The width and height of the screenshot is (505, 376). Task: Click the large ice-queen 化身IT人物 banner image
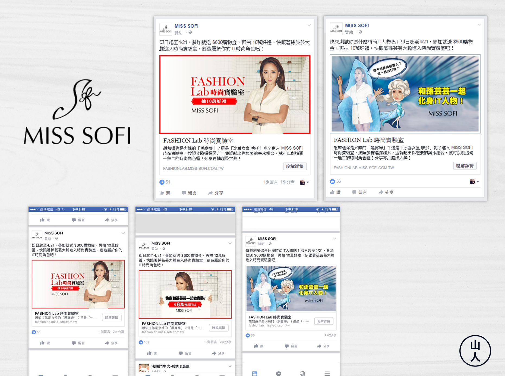pyautogui.click(x=405, y=94)
